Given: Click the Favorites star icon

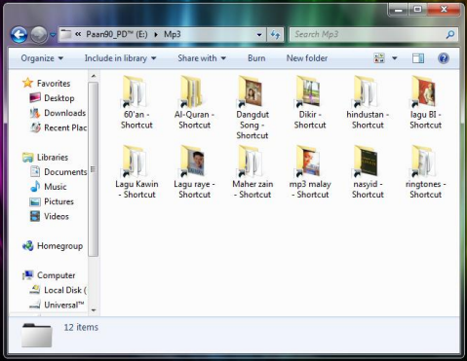Looking at the screenshot, I should click(x=27, y=83).
